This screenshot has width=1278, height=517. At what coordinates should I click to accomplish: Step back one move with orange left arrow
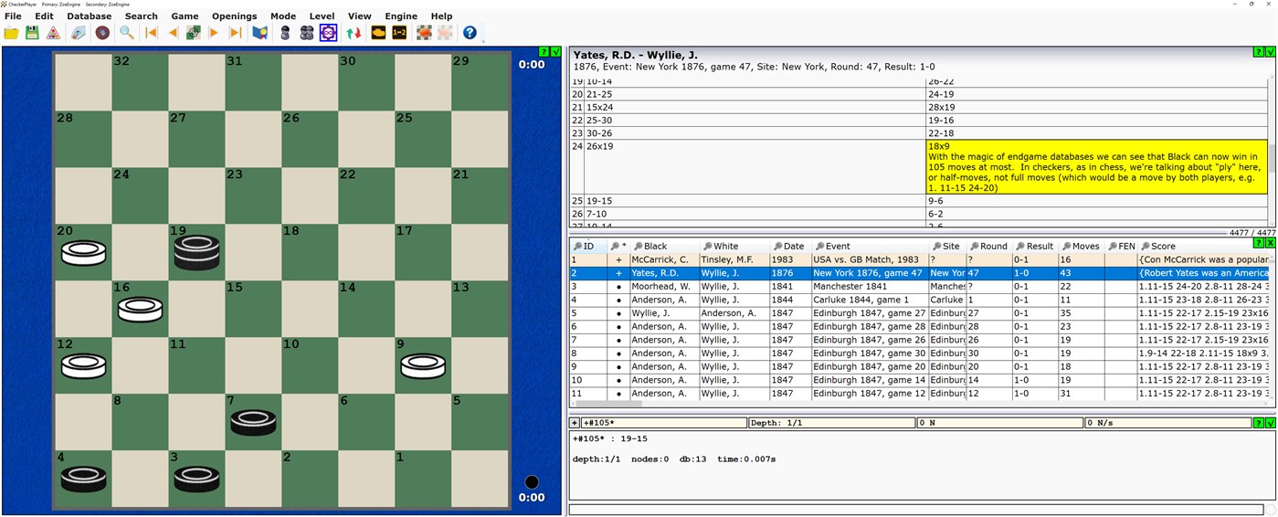click(173, 33)
